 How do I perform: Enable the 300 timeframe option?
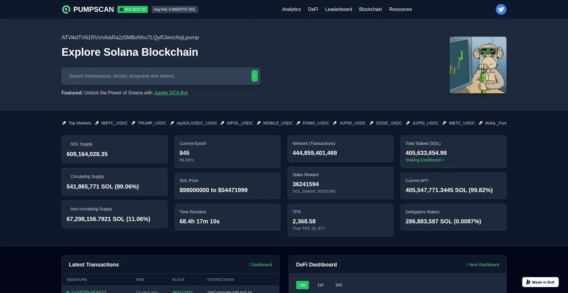(338, 285)
